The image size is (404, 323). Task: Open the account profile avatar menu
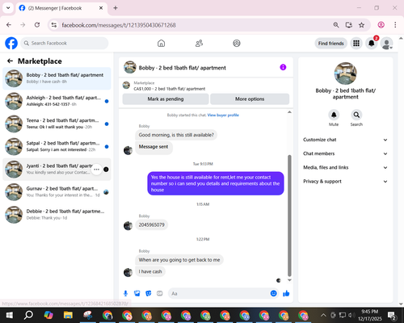point(386,43)
